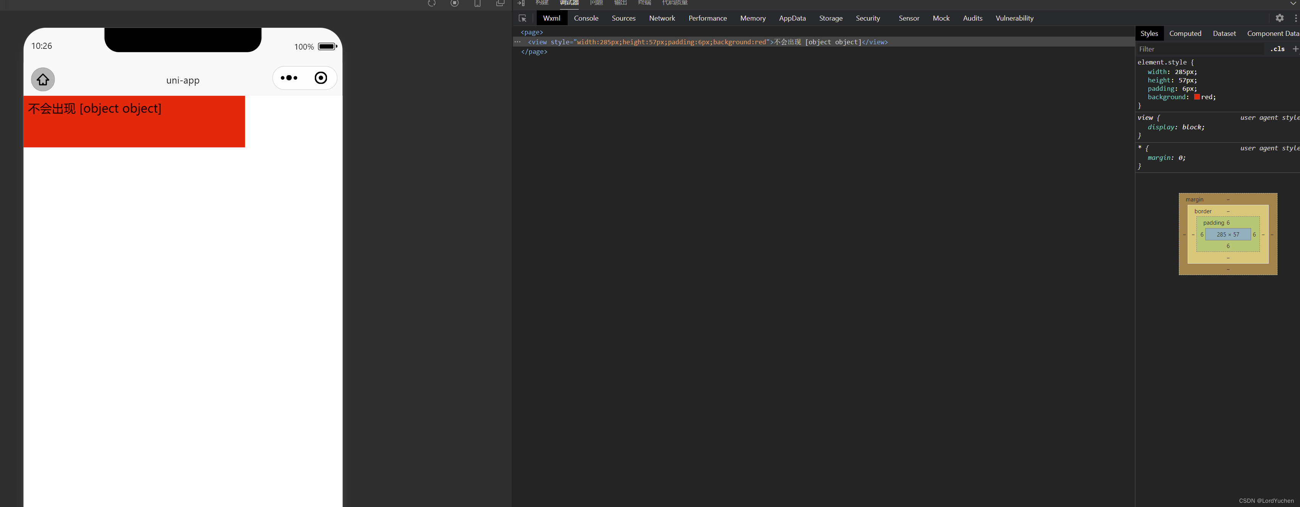Expand the ellipsis beside the view node
Image resolution: width=1300 pixels, height=507 pixels.
click(x=517, y=42)
